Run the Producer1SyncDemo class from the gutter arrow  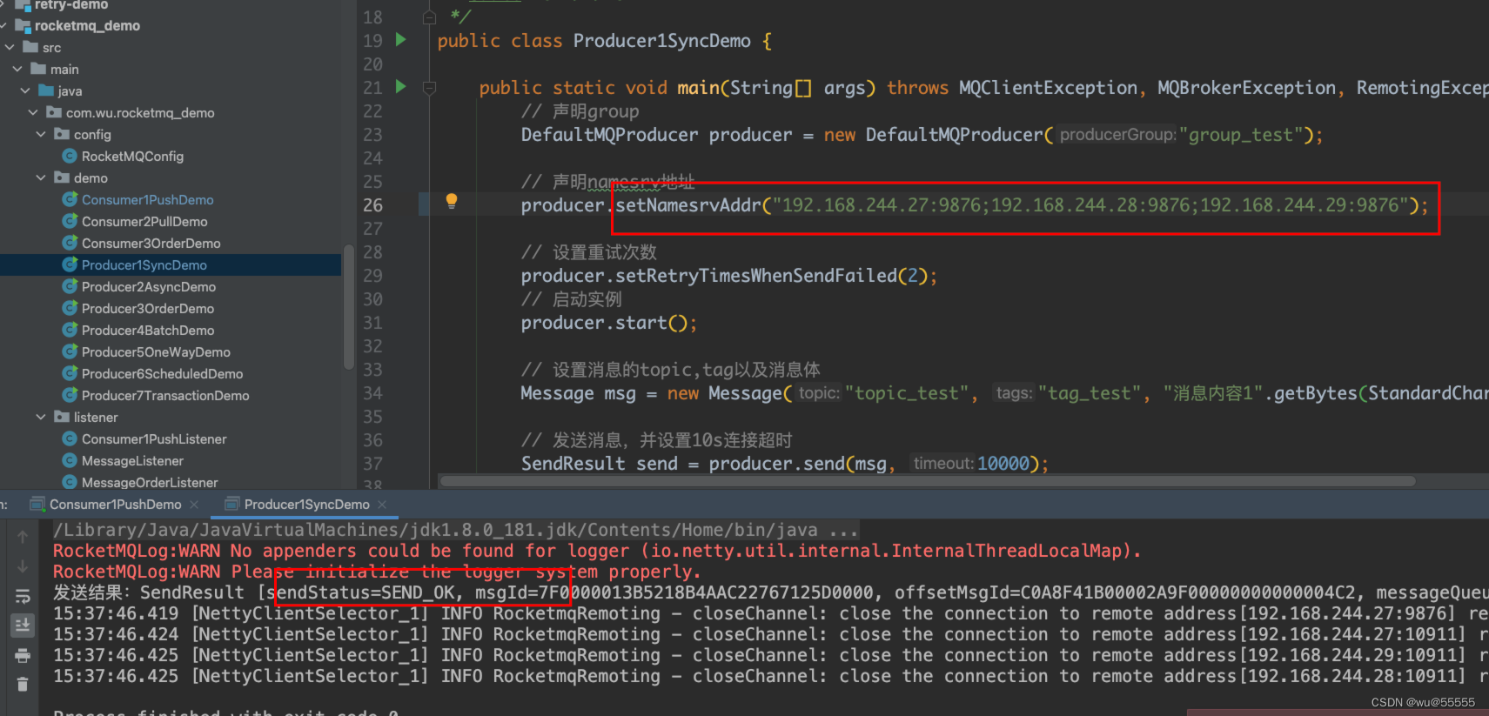pyautogui.click(x=401, y=39)
